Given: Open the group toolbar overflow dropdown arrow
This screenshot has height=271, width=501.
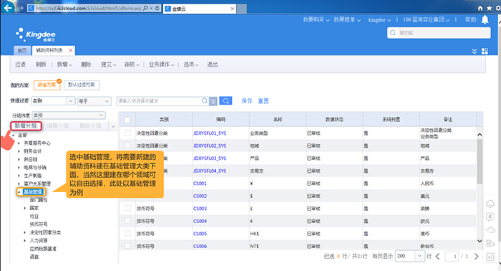Looking at the screenshot, I should (x=113, y=126).
